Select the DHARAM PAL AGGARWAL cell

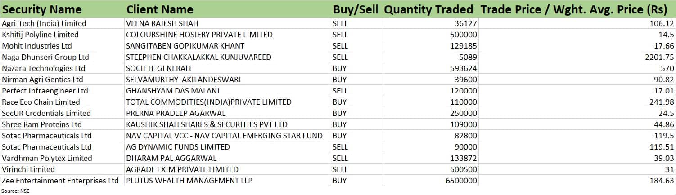(x=227, y=158)
